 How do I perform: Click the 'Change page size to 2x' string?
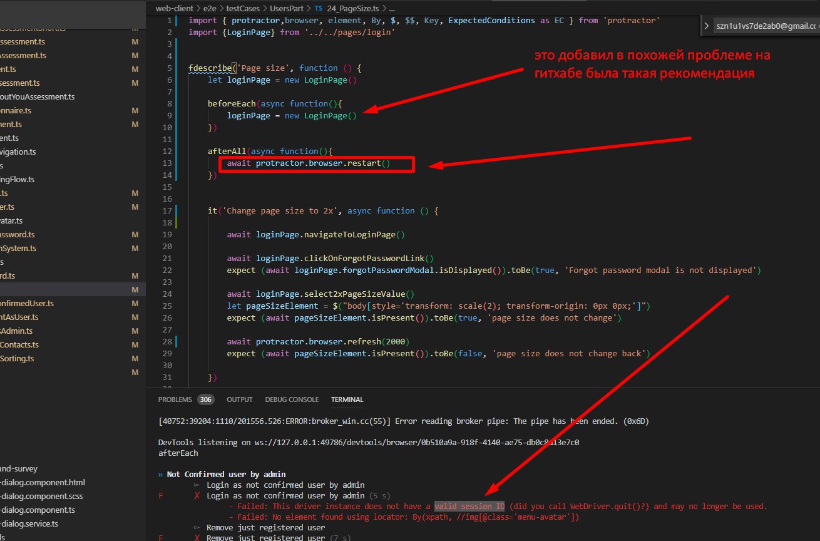pos(280,210)
